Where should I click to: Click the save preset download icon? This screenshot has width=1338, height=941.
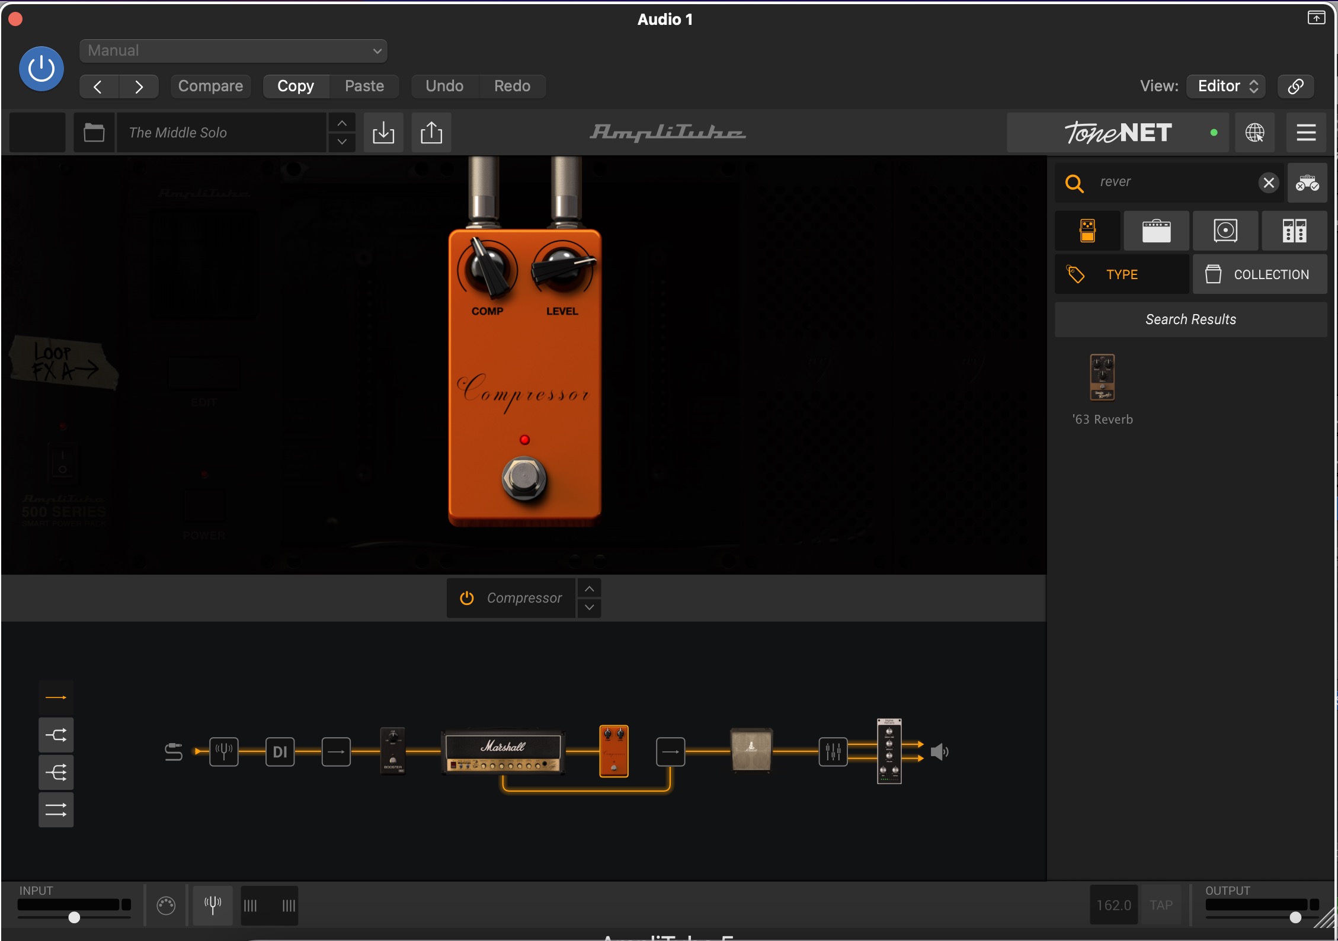coord(383,133)
